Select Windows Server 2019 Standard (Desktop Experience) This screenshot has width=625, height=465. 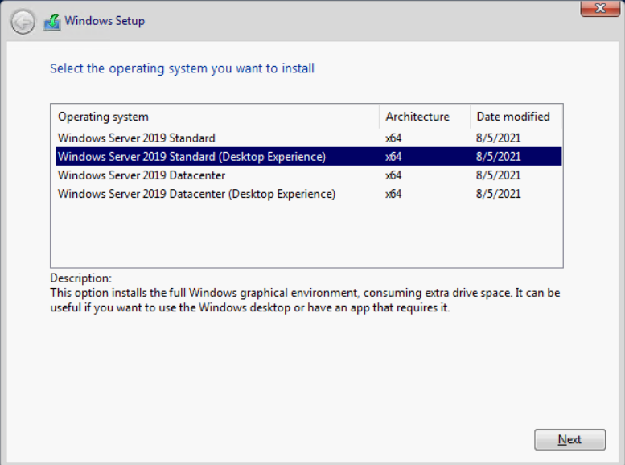191,157
